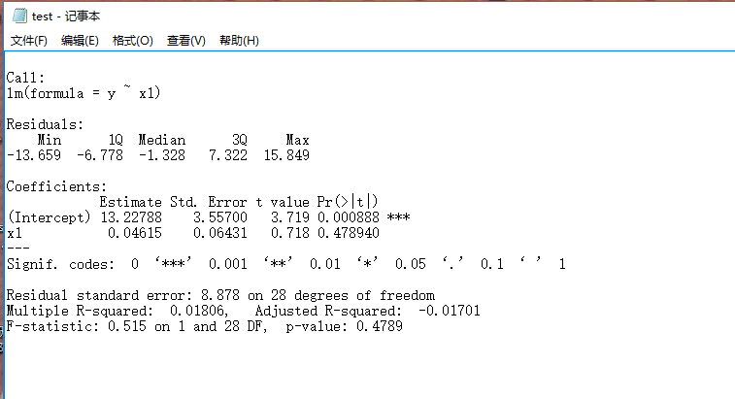Click the "test - 记事本" window title
The height and width of the screenshot is (399, 735).
click(x=66, y=17)
